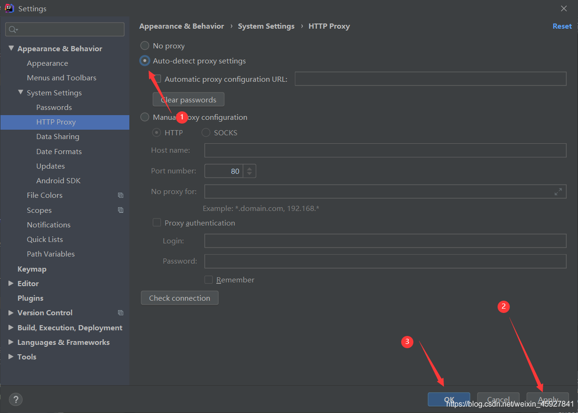
Task: Click the help question mark button
Action: pyautogui.click(x=16, y=399)
